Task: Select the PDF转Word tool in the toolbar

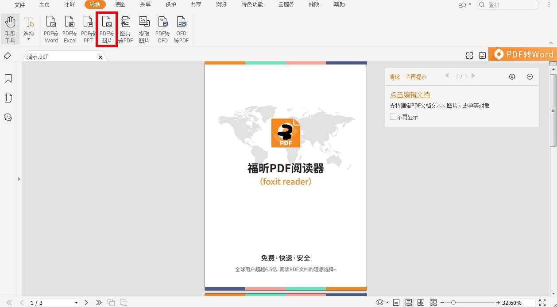Action: pyautogui.click(x=51, y=28)
